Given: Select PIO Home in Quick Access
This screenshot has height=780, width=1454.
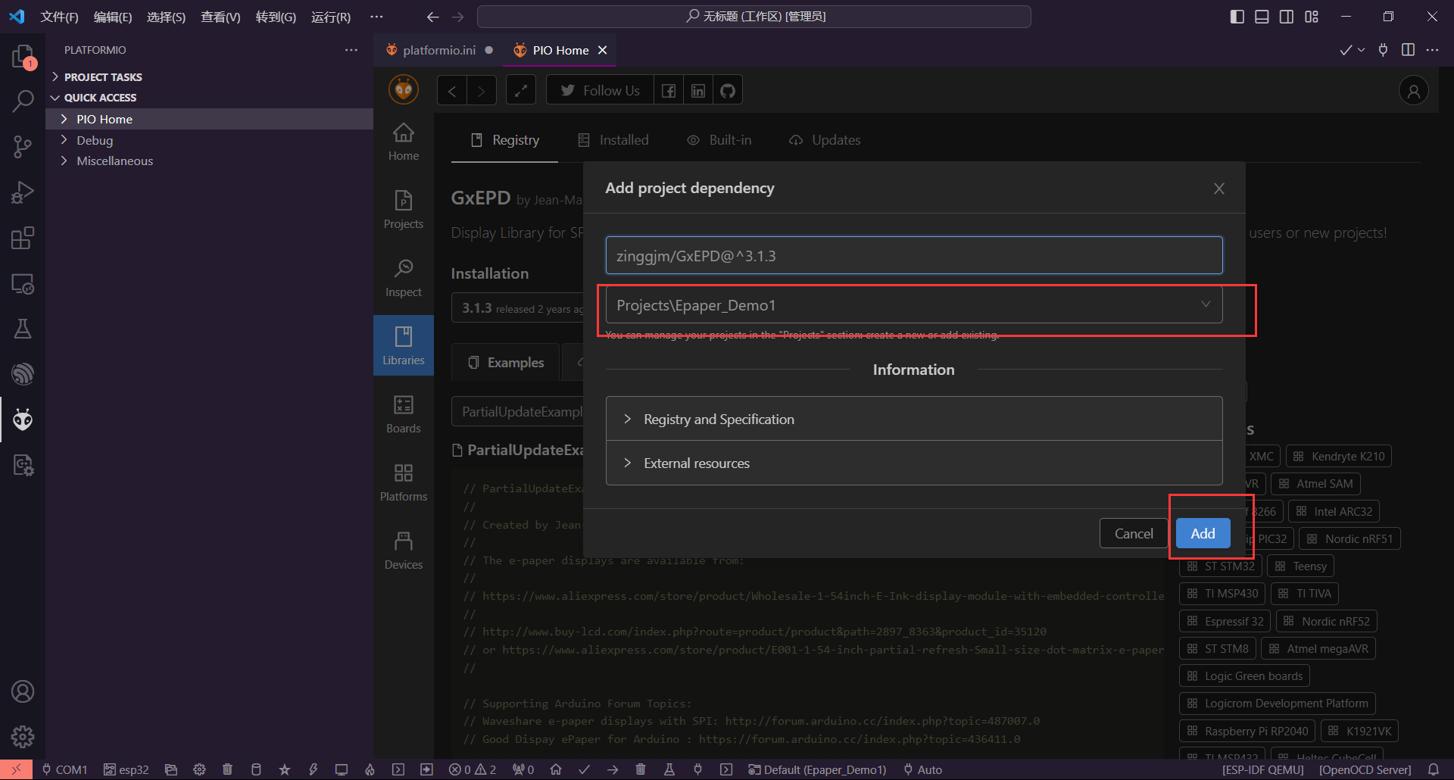Looking at the screenshot, I should [x=210, y=119].
